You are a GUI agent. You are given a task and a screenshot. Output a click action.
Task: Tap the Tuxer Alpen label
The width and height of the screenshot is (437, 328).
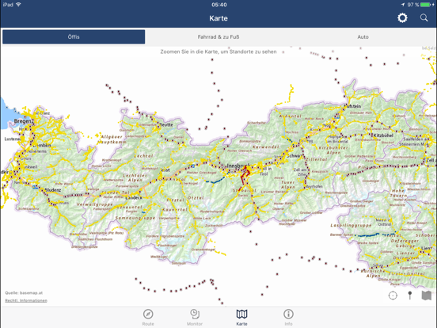pos(288,185)
